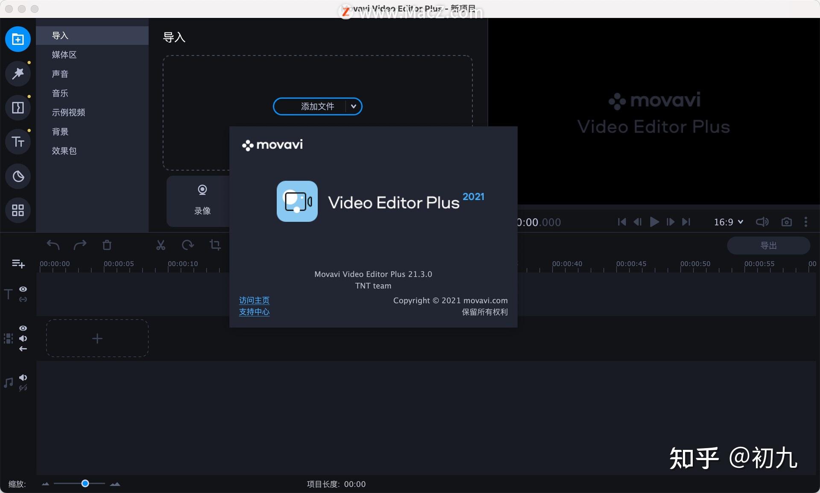Viewport: 820px width, 493px height.
Task: Open the Import tab icon in sidebar
Action: pyautogui.click(x=18, y=39)
